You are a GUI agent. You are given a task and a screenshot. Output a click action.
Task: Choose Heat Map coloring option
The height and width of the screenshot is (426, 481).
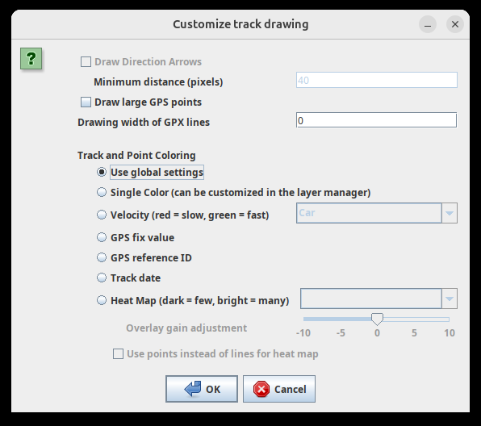pyautogui.click(x=102, y=300)
